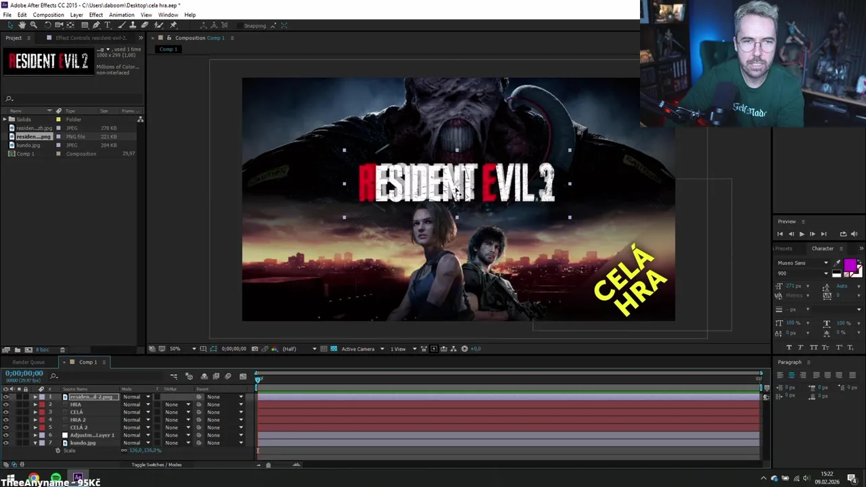
Task: Open blend mode dropdown for HRA layer
Action: pos(136,404)
